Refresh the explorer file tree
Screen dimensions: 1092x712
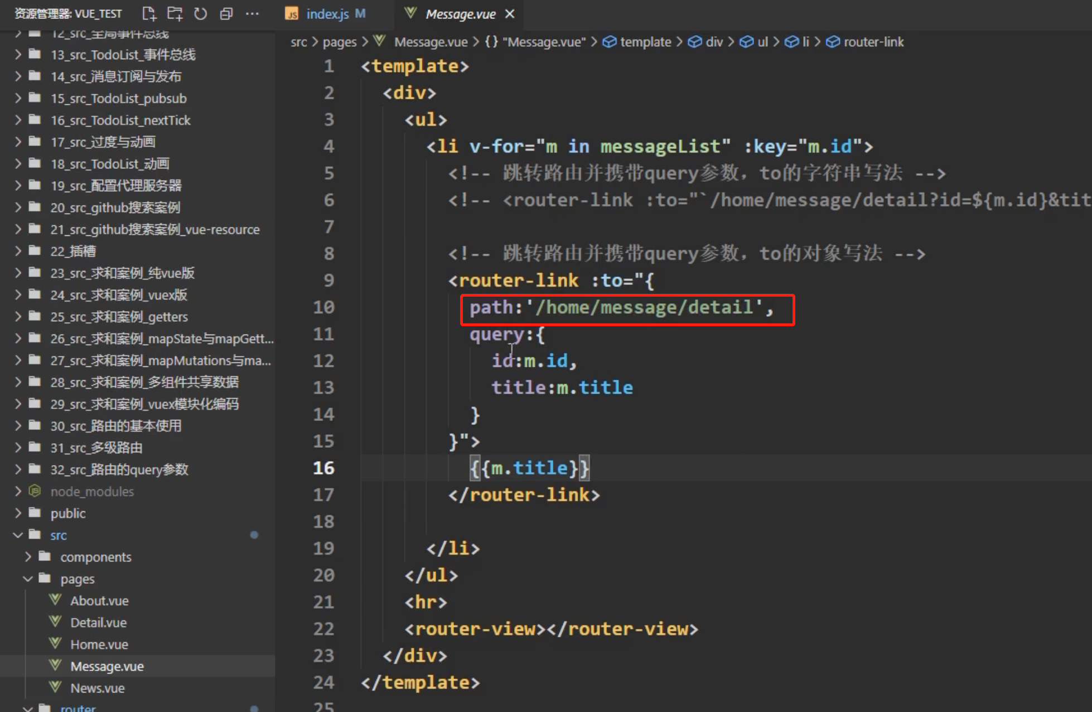[200, 13]
